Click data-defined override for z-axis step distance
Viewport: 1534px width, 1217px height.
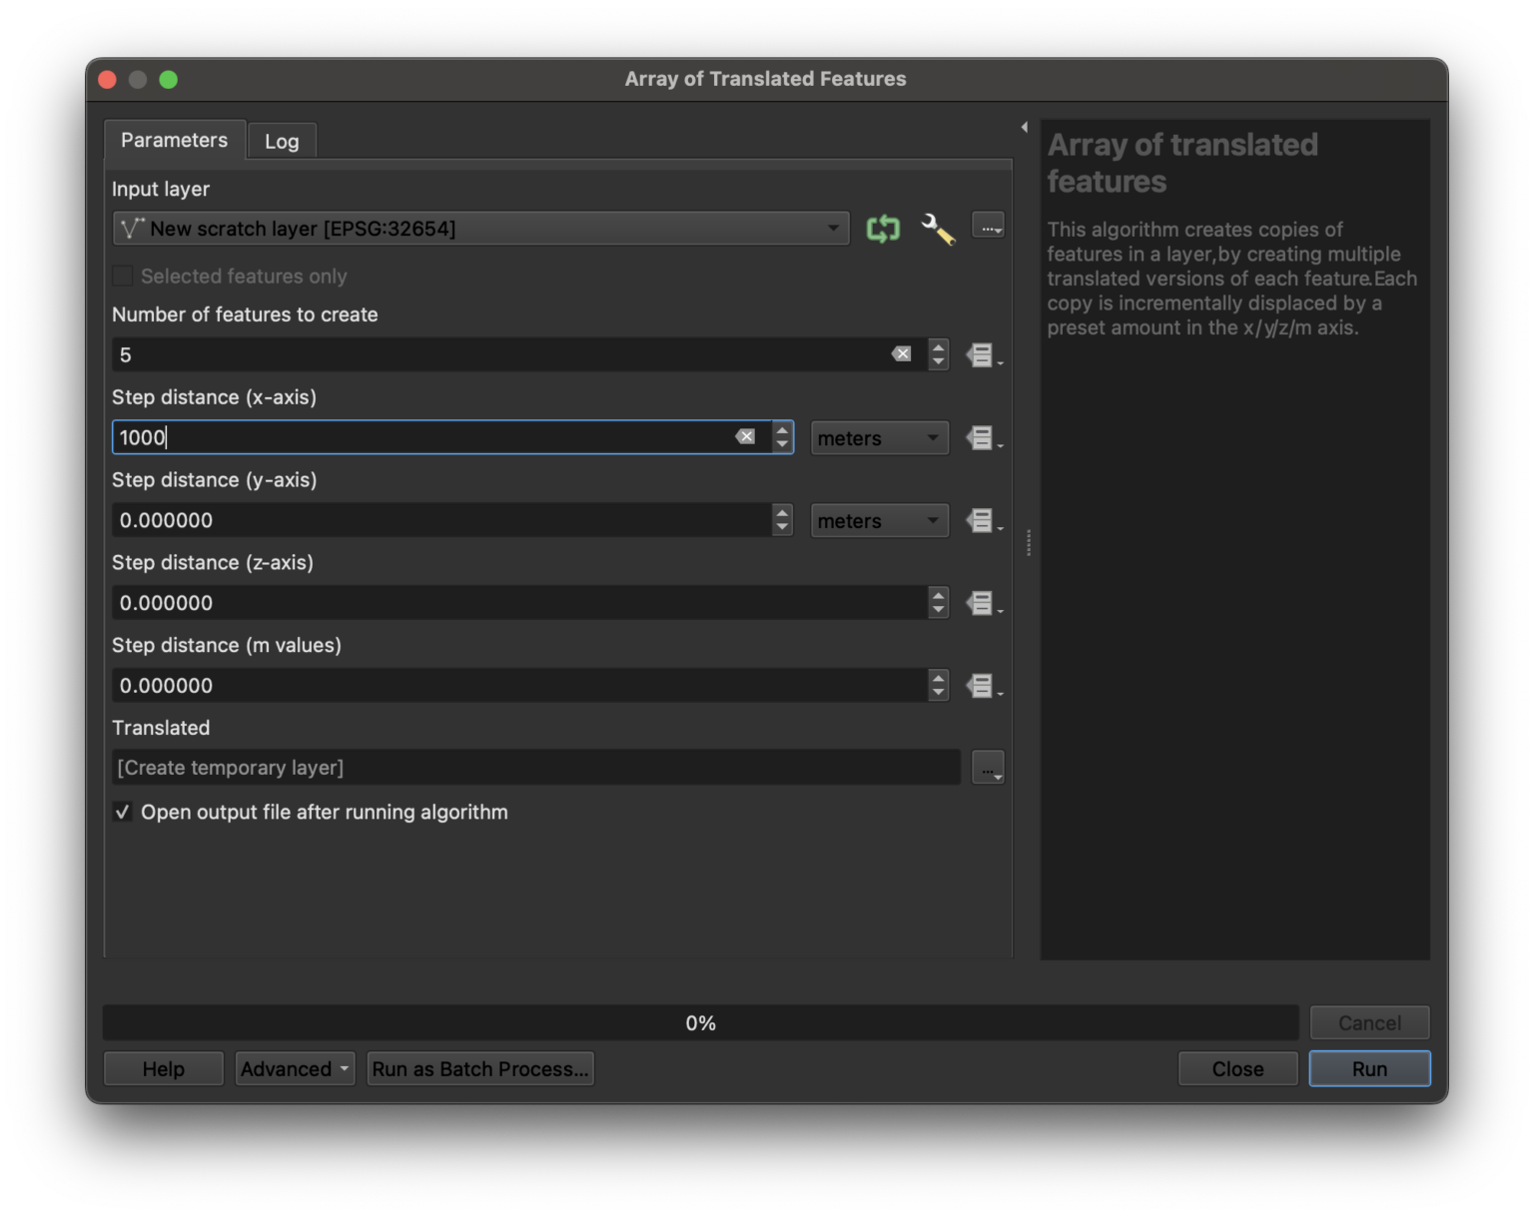[x=983, y=602]
